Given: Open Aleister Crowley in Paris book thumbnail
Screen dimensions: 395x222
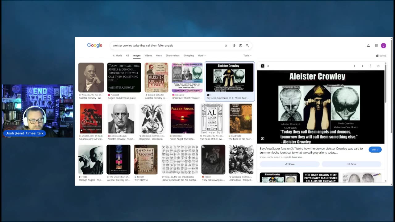Looking at the screenshot, I should click(x=156, y=77).
